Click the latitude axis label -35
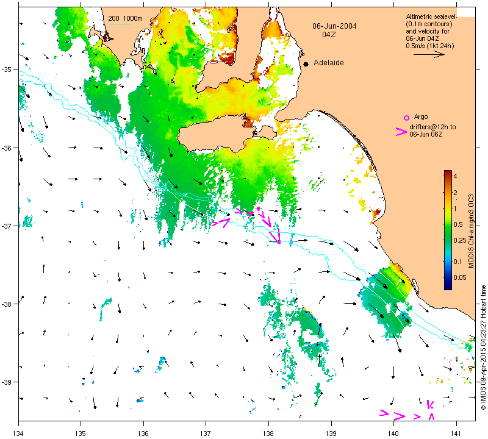The width and height of the screenshot is (488, 439). [7, 69]
